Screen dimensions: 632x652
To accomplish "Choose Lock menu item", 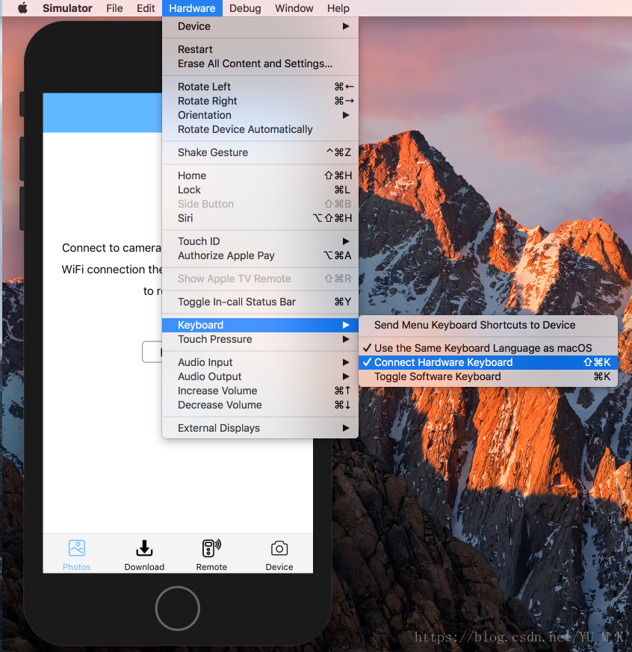I will [260, 190].
